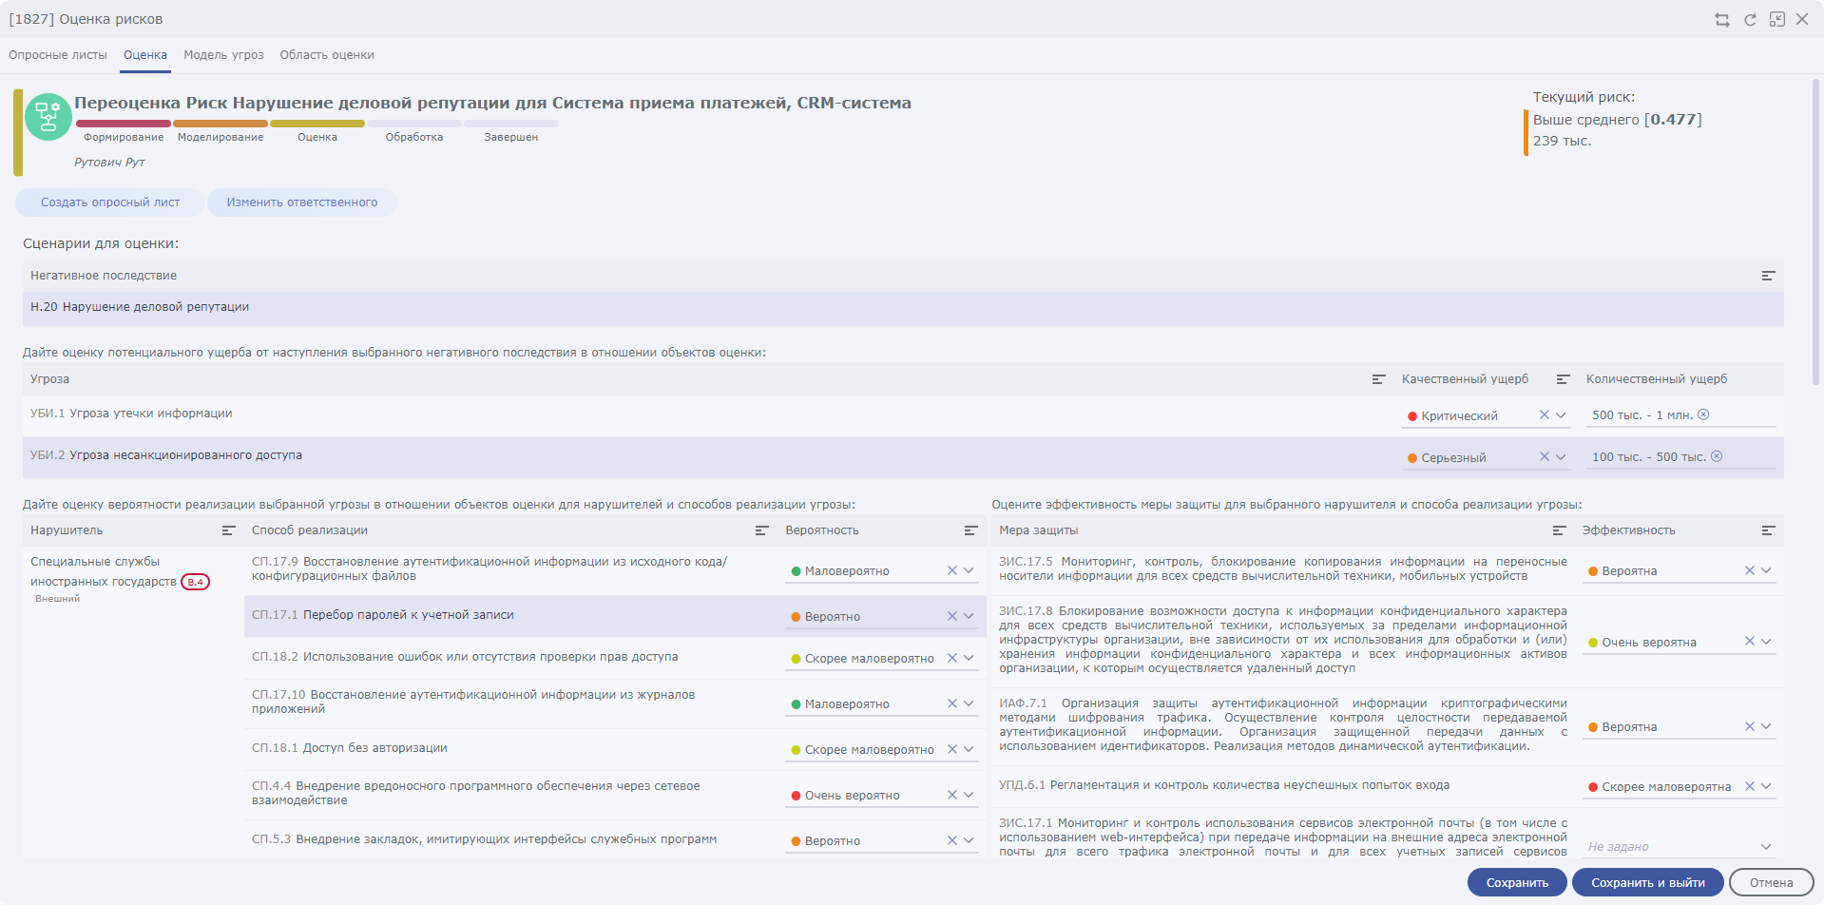Clear probability for СП.5.3 row
1824x905 pixels.
click(x=952, y=840)
